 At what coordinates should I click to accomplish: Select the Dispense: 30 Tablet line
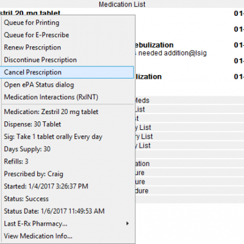tap(67, 124)
